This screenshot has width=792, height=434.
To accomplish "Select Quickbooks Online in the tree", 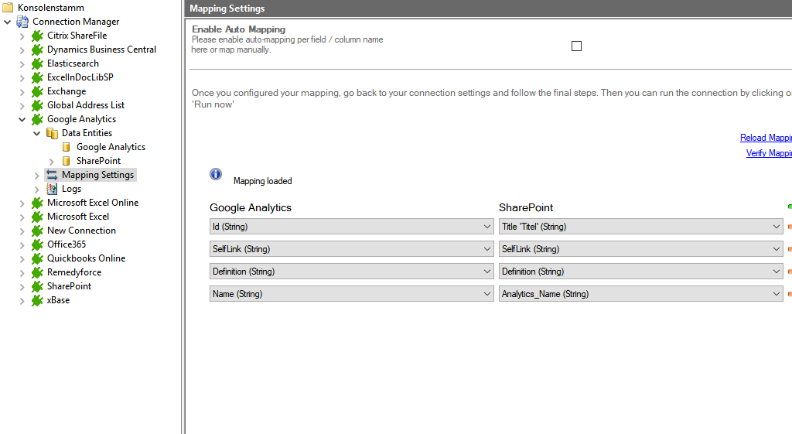I will click(86, 258).
